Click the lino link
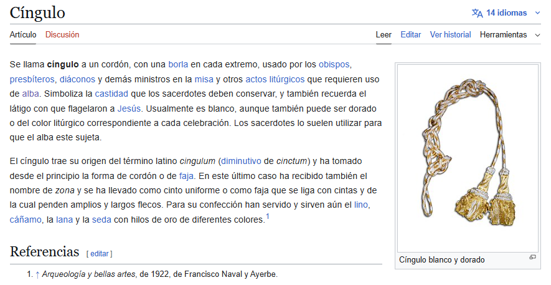 coord(361,205)
